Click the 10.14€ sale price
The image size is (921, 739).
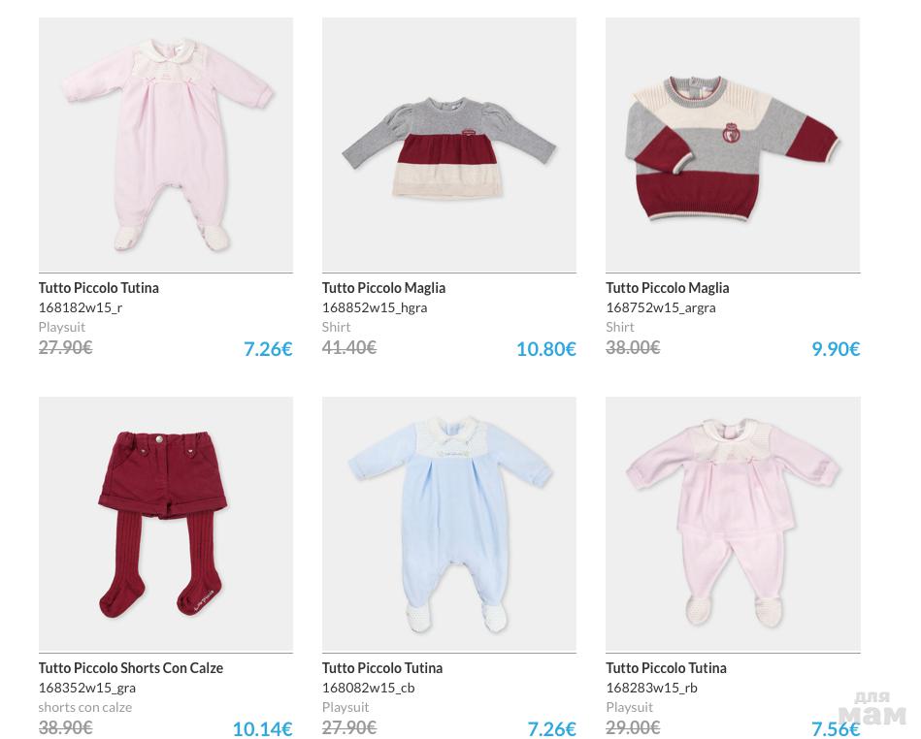pyautogui.click(x=261, y=729)
